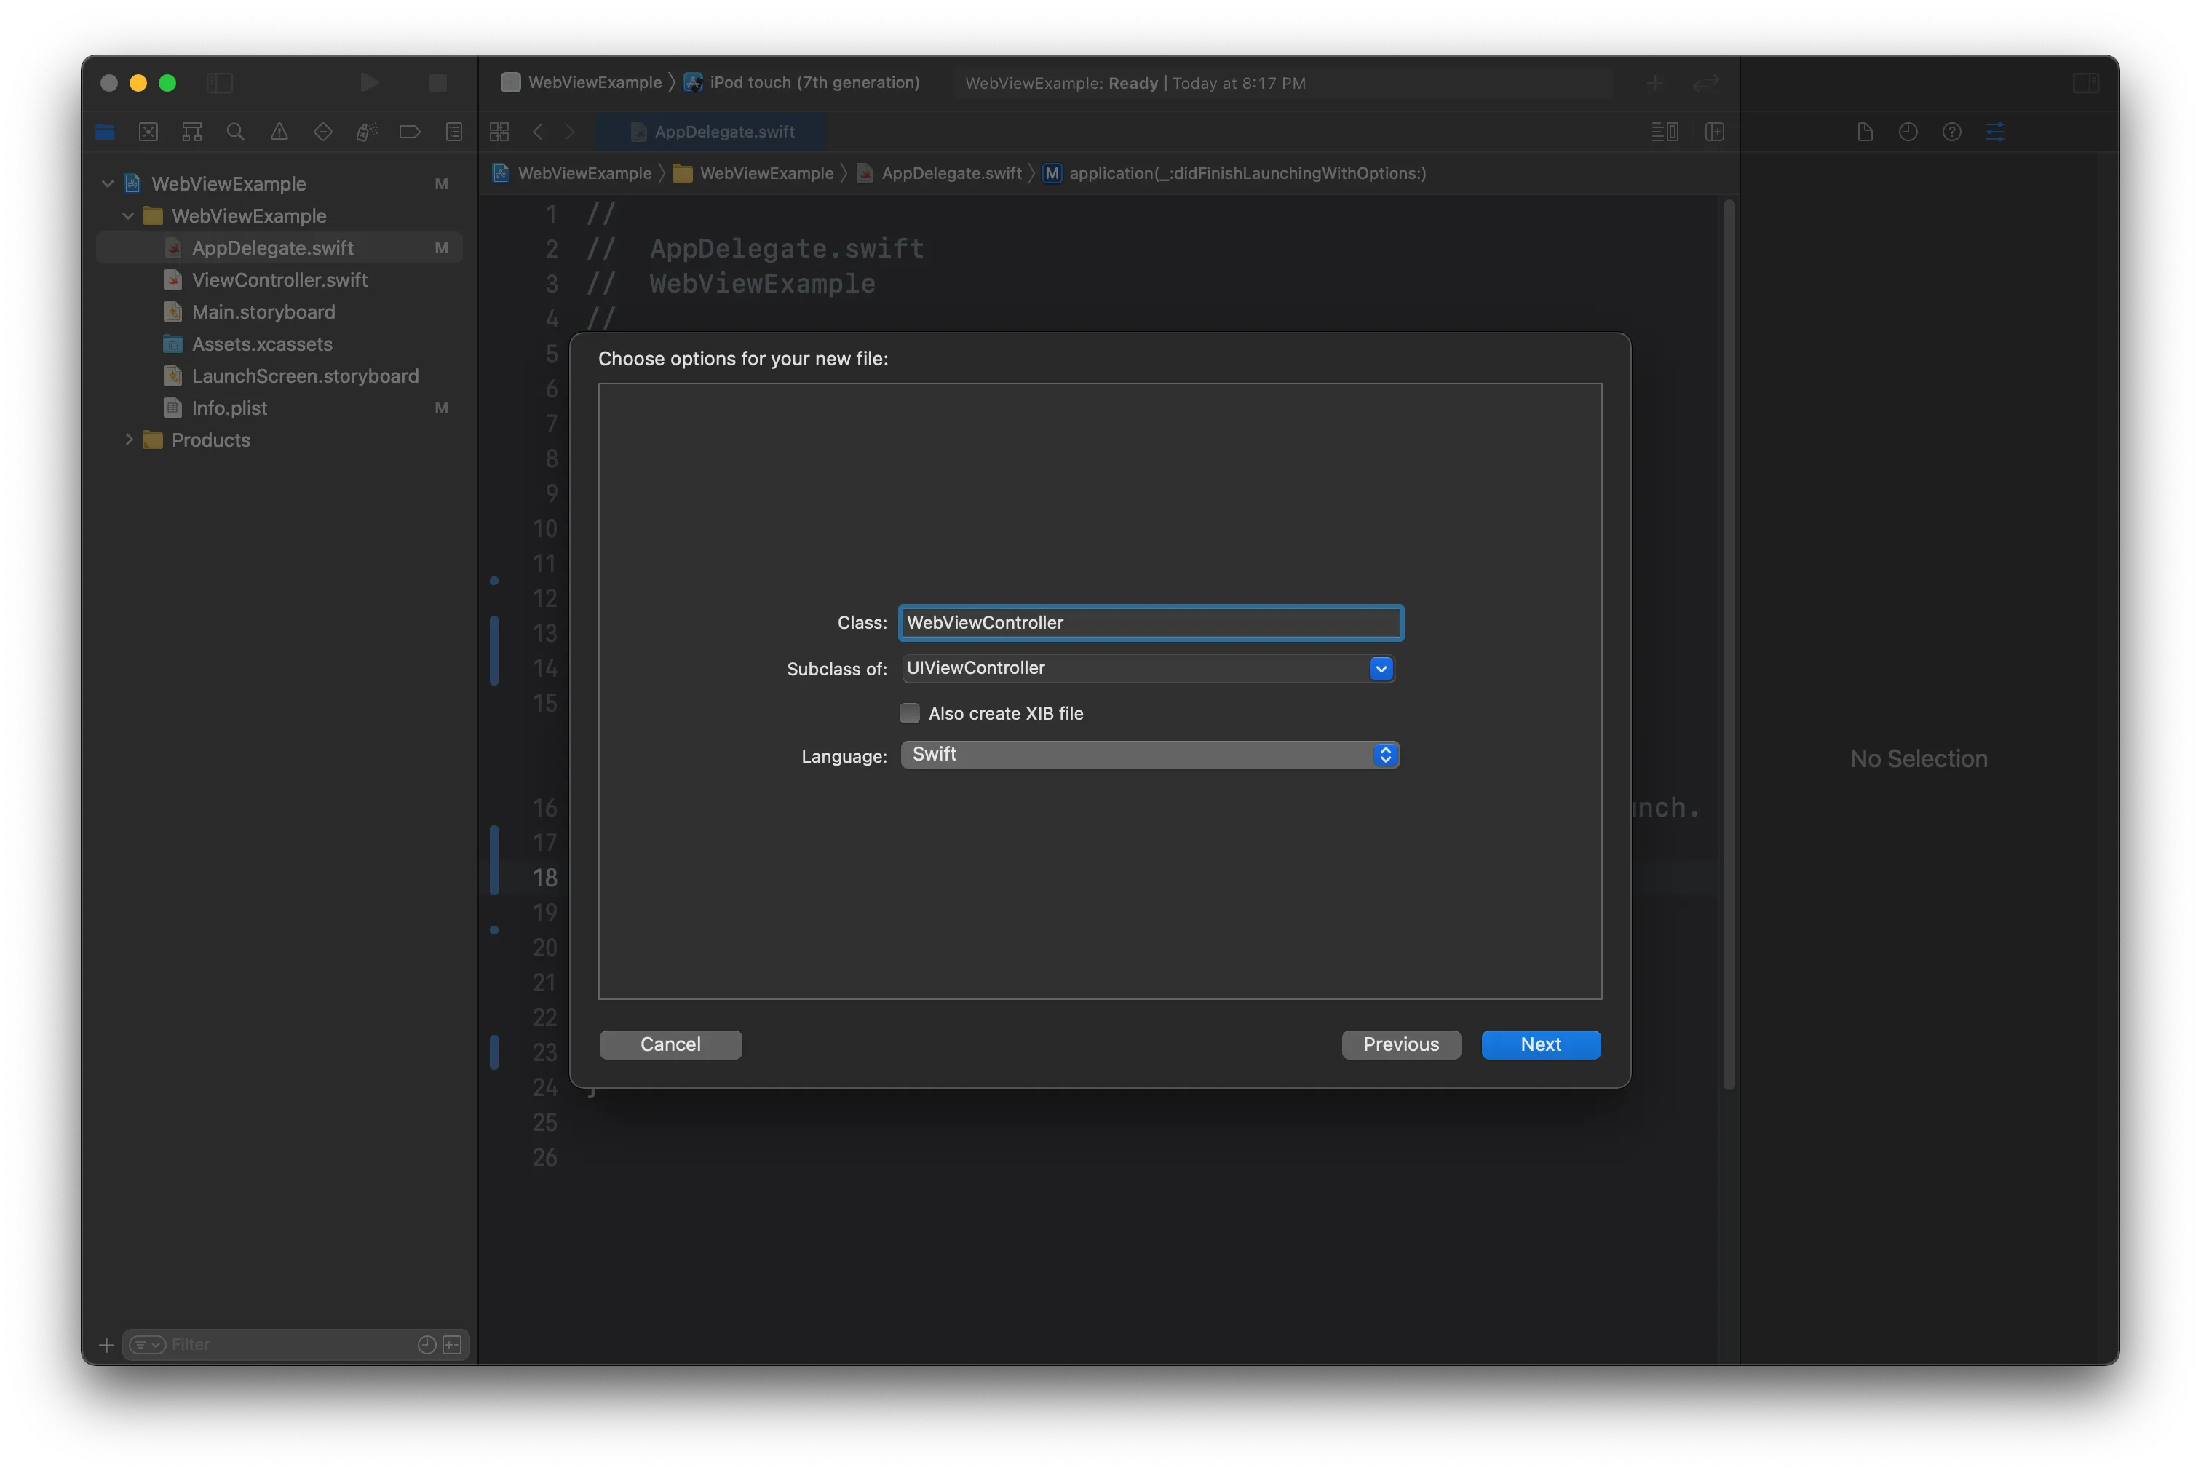Choose the iPod touch device destination
The width and height of the screenshot is (2201, 1473).
[x=801, y=83]
